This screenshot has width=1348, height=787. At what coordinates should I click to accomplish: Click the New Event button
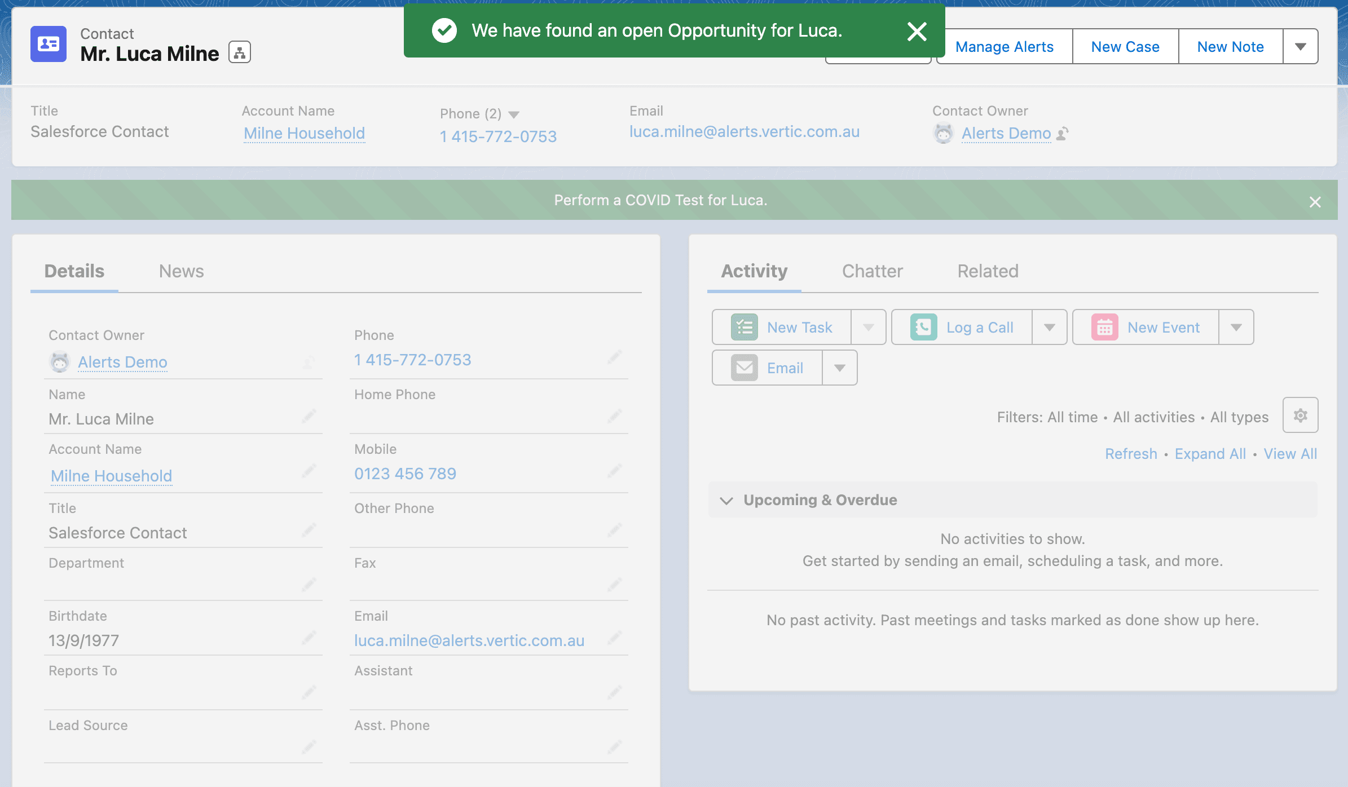point(1146,327)
